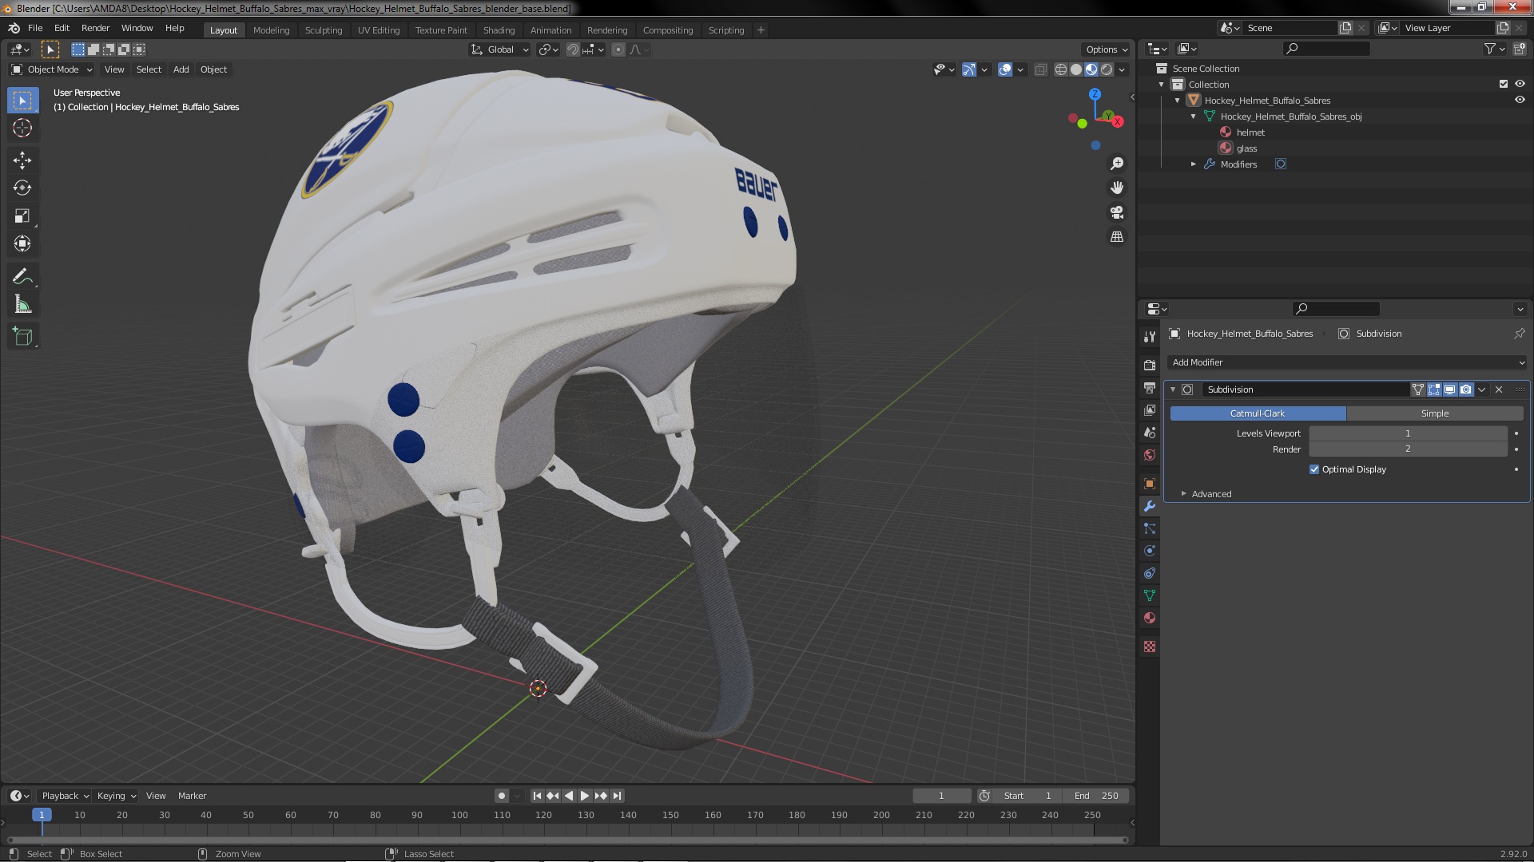The height and width of the screenshot is (862, 1534).
Task: Switch to the Shading workspace tab
Action: tap(499, 30)
